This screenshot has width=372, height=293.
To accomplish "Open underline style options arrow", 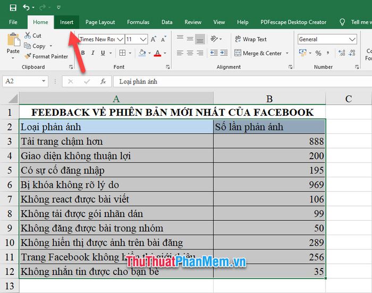I will pyautogui.click(x=111, y=53).
